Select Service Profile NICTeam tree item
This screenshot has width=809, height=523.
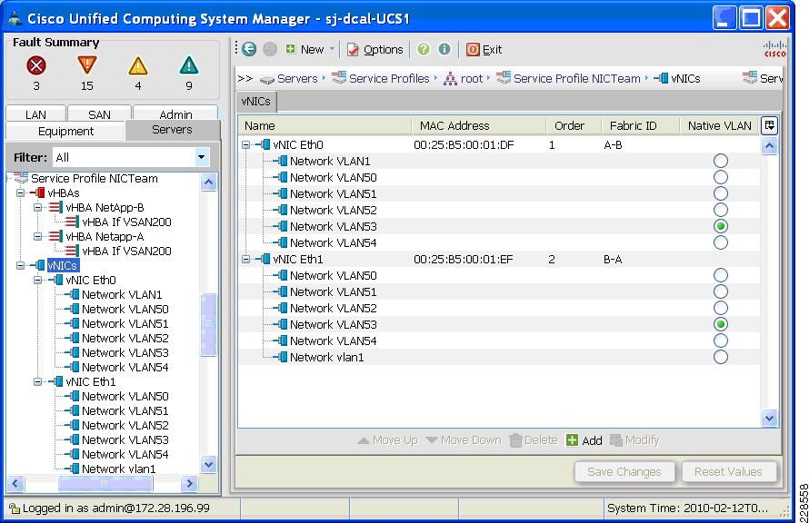pyautogui.click(x=95, y=178)
